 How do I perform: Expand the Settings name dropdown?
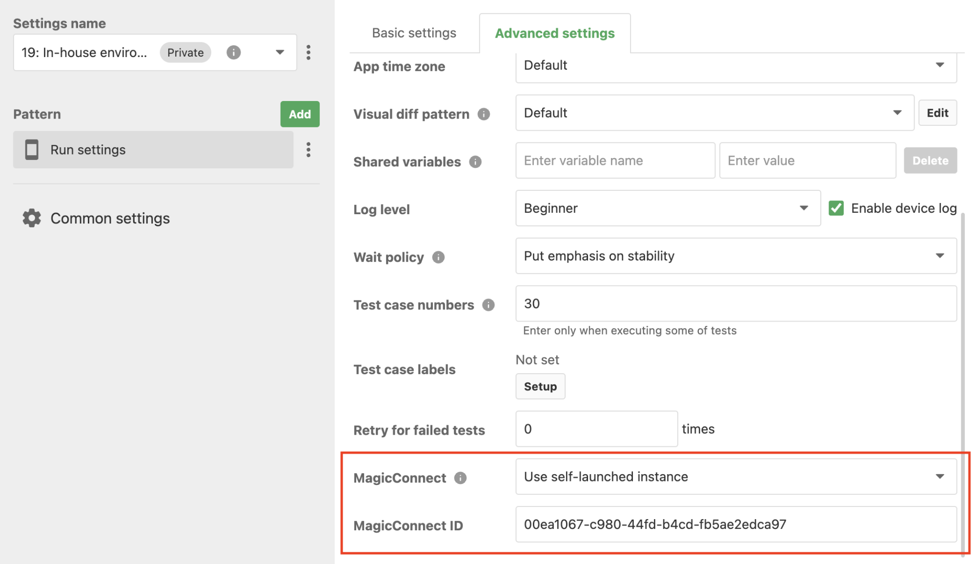(280, 52)
